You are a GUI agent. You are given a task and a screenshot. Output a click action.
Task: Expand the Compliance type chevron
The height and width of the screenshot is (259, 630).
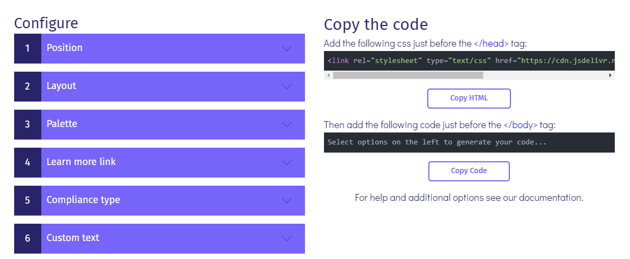pyautogui.click(x=287, y=200)
